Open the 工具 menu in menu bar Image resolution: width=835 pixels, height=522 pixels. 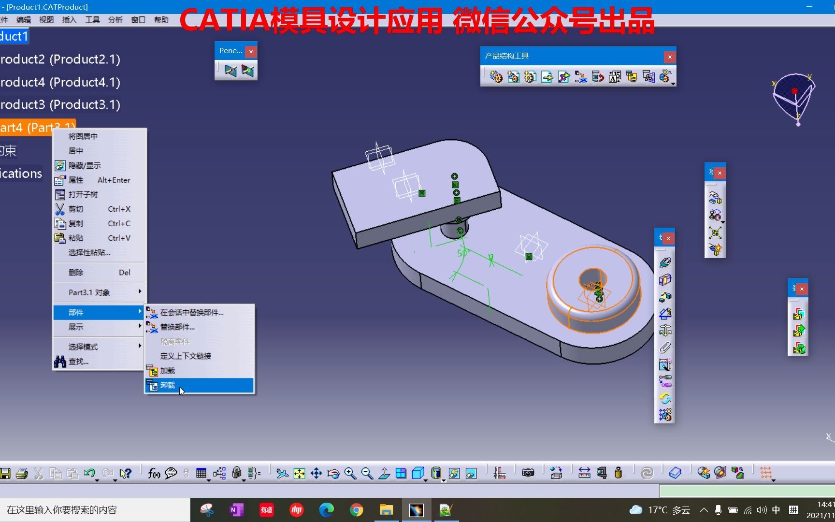pyautogui.click(x=92, y=20)
